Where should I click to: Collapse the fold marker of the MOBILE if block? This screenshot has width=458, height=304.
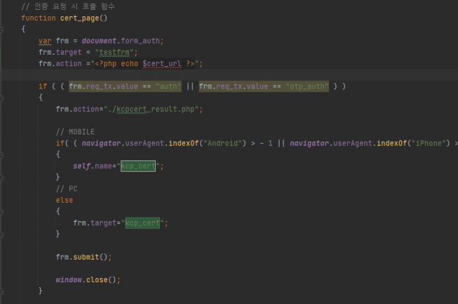coord(1,155)
